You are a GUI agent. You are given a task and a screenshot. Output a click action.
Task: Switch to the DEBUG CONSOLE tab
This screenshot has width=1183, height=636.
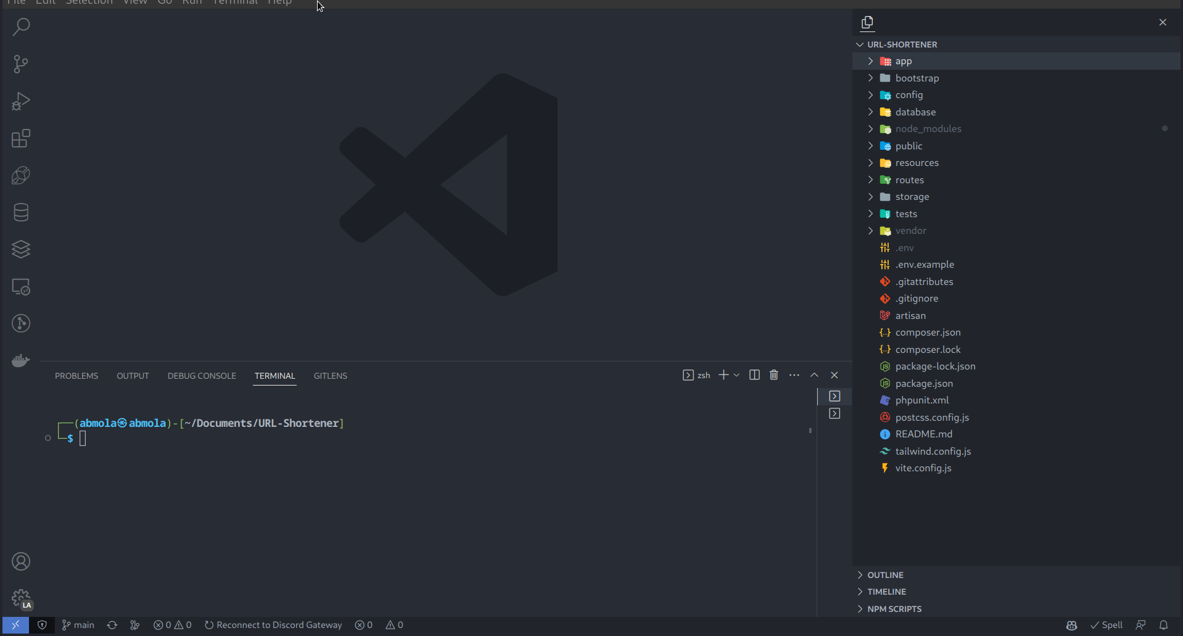(x=202, y=376)
